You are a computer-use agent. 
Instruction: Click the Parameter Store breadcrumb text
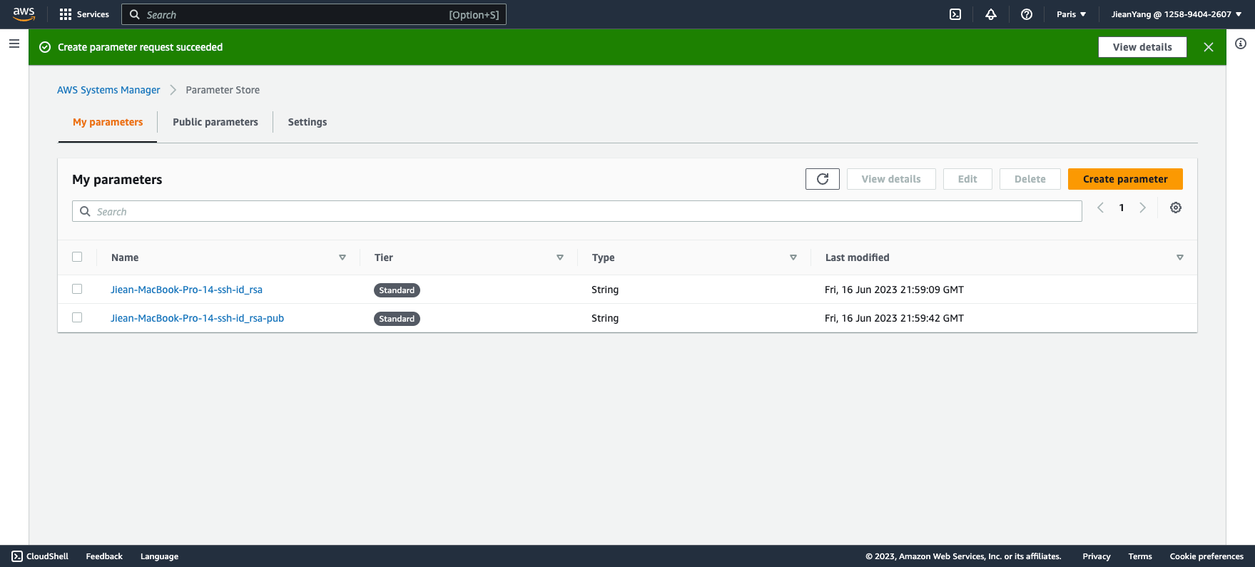223,90
